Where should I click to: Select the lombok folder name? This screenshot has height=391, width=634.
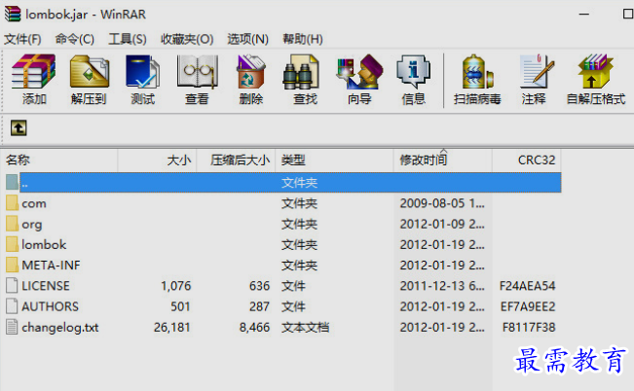click(44, 245)
